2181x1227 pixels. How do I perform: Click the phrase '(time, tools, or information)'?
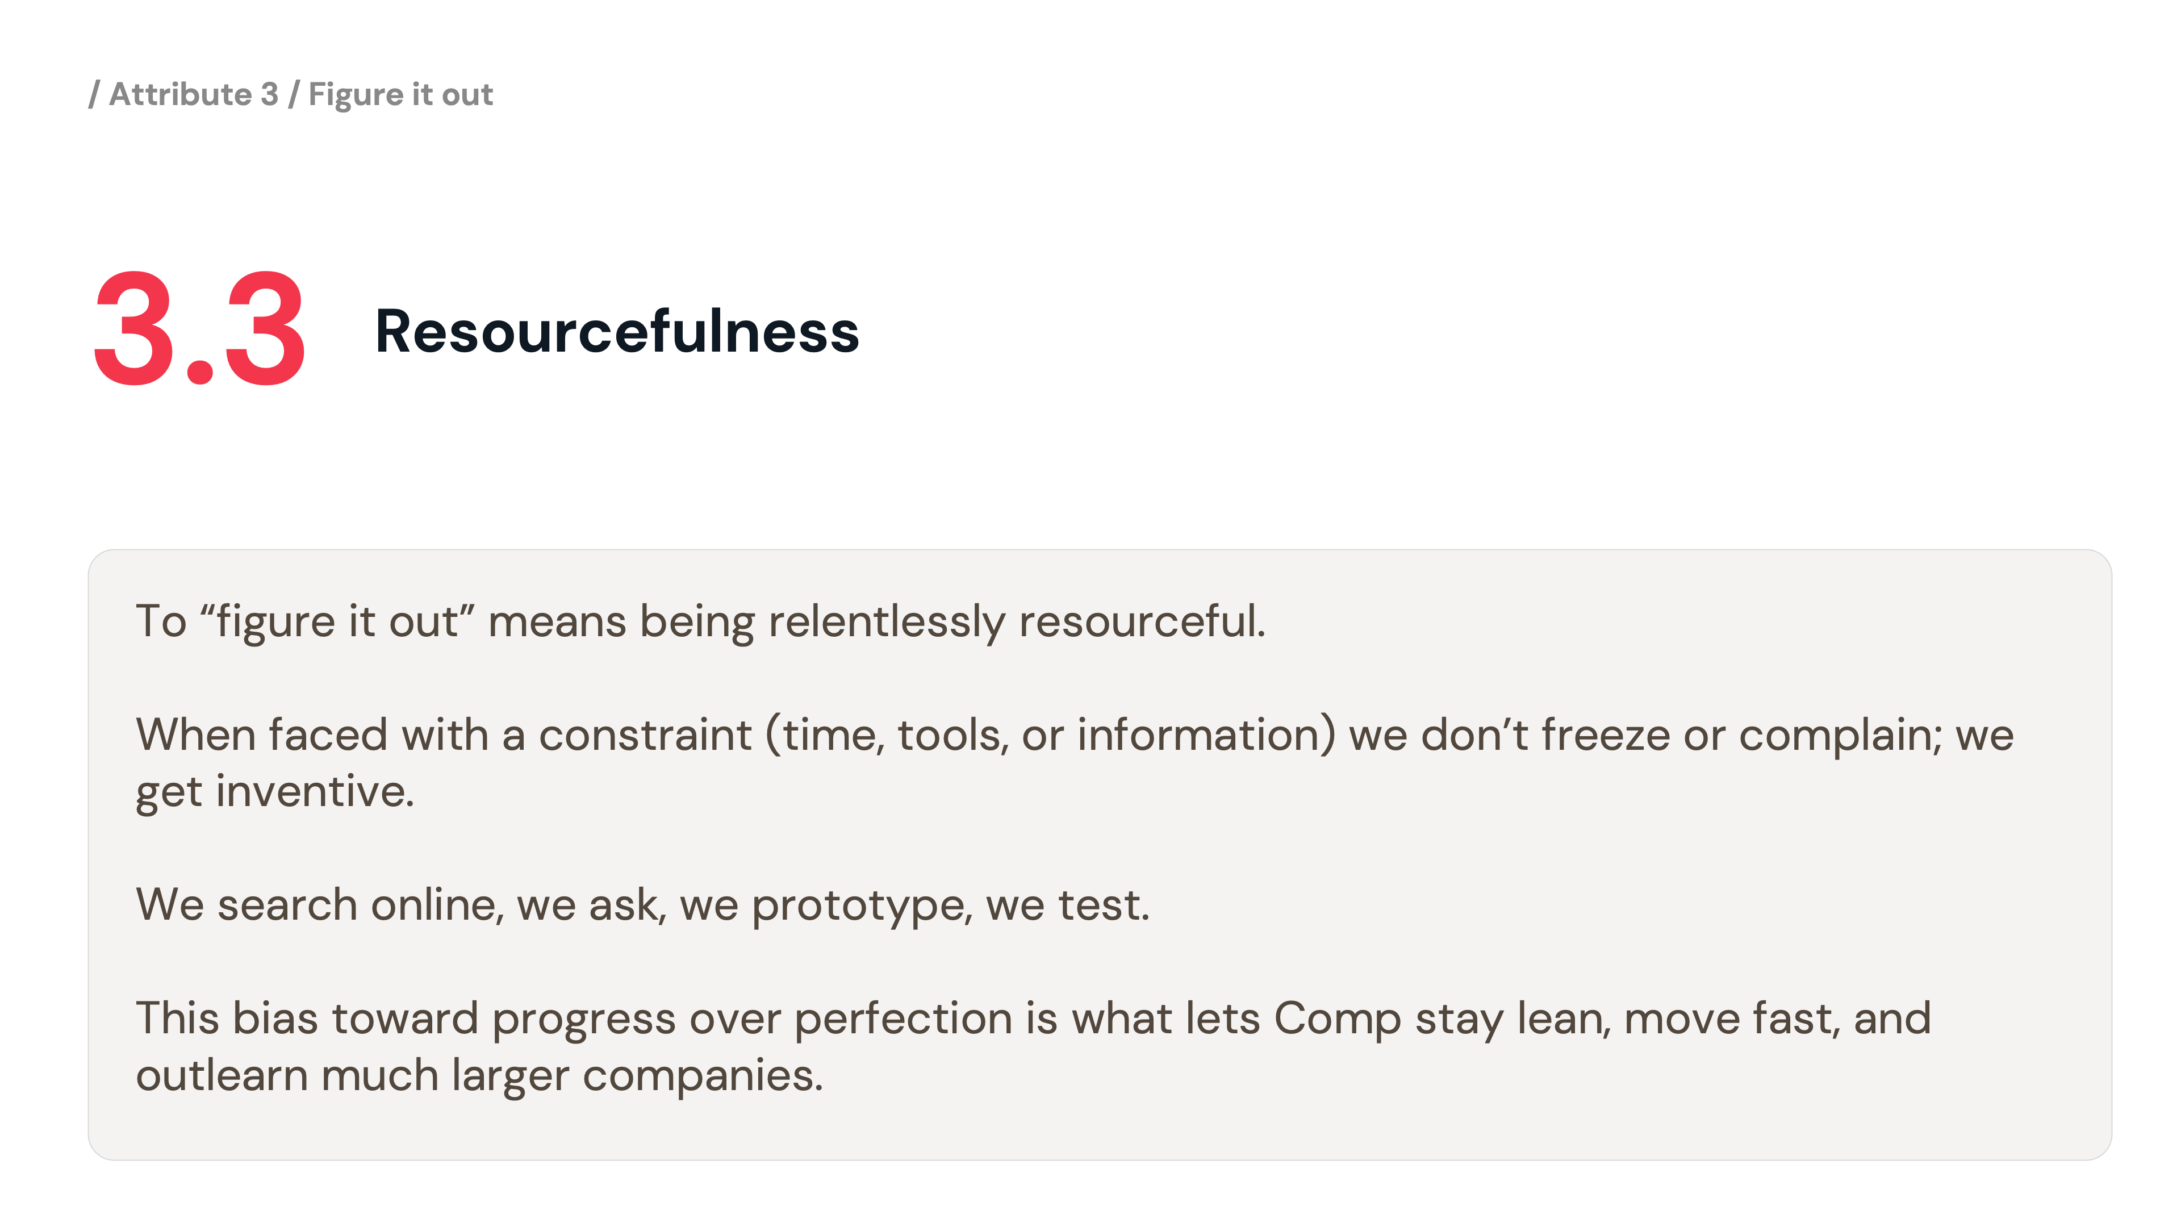[x=1050, y=735]
